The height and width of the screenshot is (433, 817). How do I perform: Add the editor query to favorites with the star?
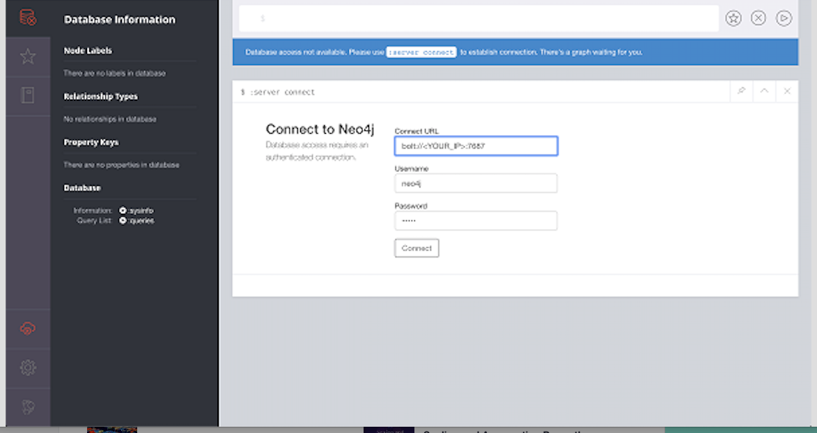(733, 19)
